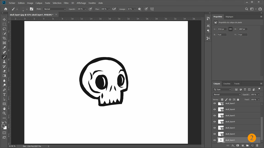
Task: Select the Eyedropper tool
Action: click(x=4, y=47)
